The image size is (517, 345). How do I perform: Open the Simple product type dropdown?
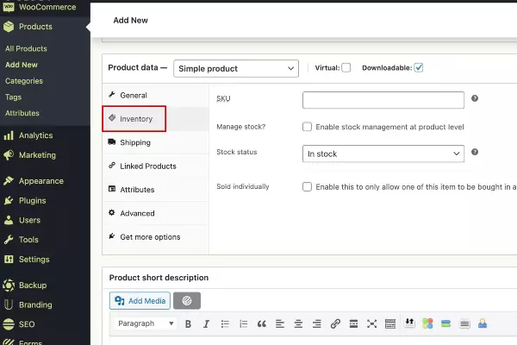pos(235,68)
